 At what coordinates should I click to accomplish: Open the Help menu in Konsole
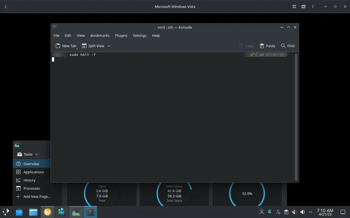[156, 35]
